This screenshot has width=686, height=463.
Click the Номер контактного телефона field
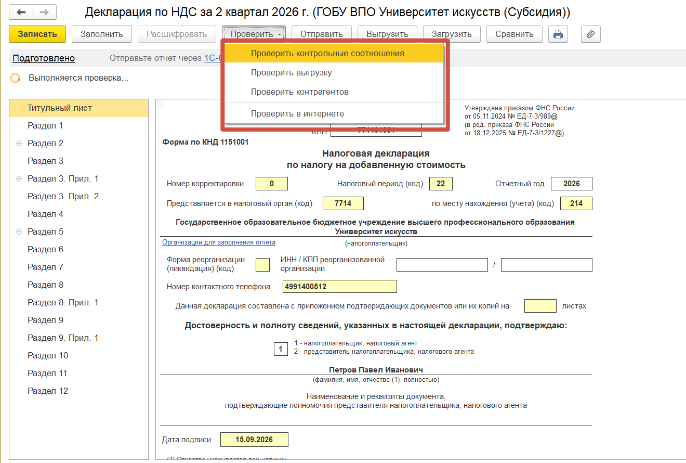(x=340, y=287)
